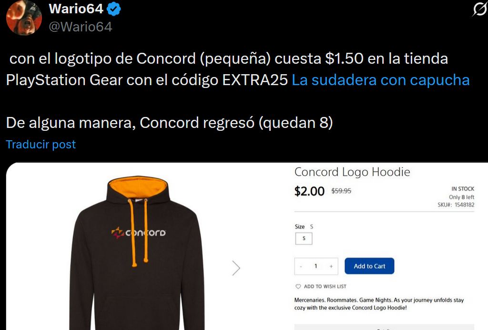The height and width of the screenshot is (330, 488).
Task: Click the Add to Cart button
Action: pos(369,266)
